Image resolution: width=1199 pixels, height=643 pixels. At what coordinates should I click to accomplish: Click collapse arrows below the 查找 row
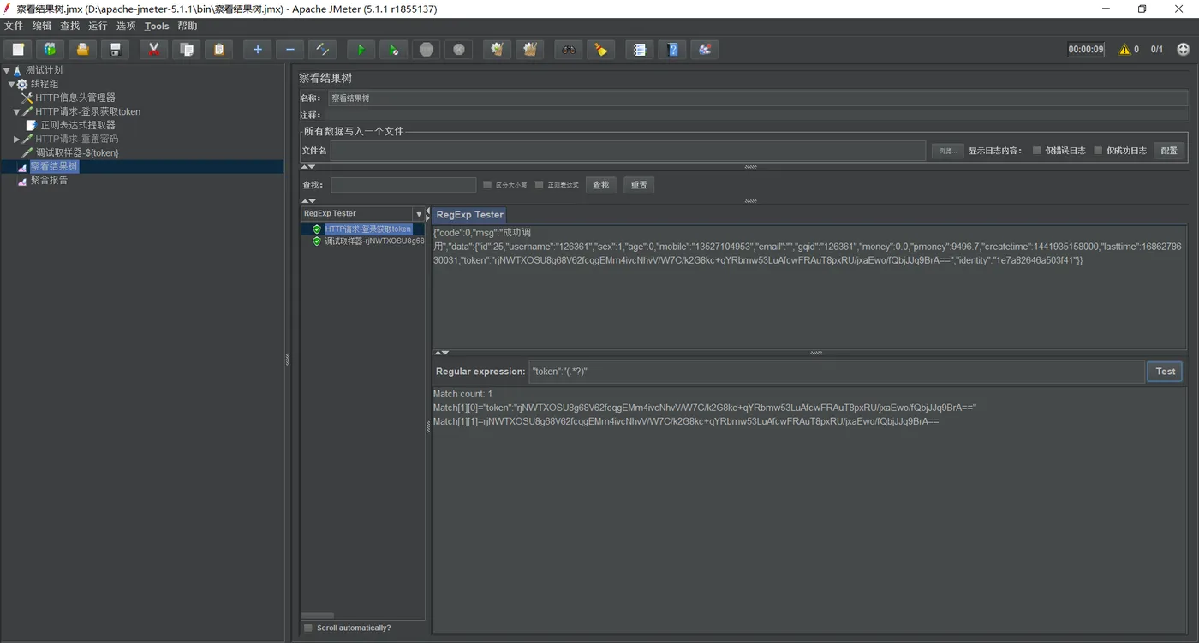tap(308, 201)
